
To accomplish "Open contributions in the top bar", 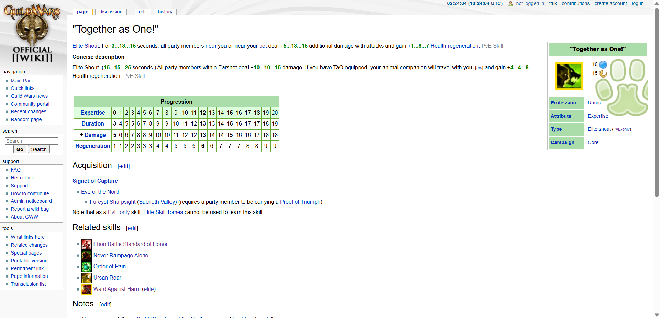I will 575,3.
